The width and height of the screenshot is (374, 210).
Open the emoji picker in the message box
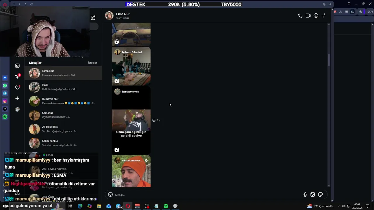click(110, 195)
